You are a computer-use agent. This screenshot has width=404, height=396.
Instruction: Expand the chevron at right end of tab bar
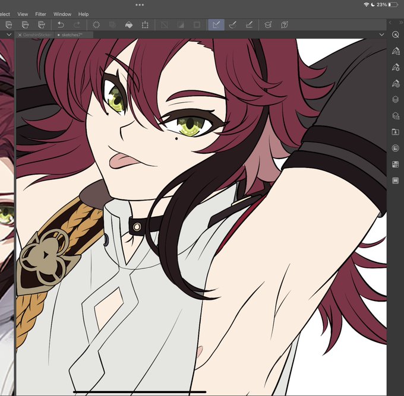coord(381,34)
